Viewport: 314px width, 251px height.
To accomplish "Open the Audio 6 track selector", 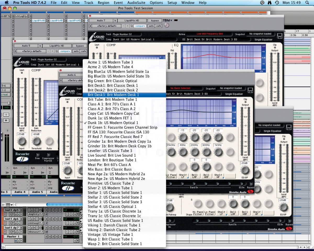I will (71, 75).
